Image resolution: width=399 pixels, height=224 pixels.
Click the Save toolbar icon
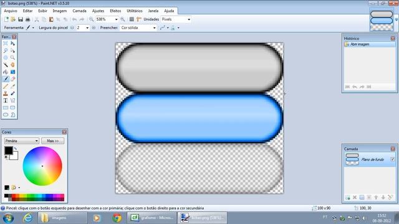[21, 19]
